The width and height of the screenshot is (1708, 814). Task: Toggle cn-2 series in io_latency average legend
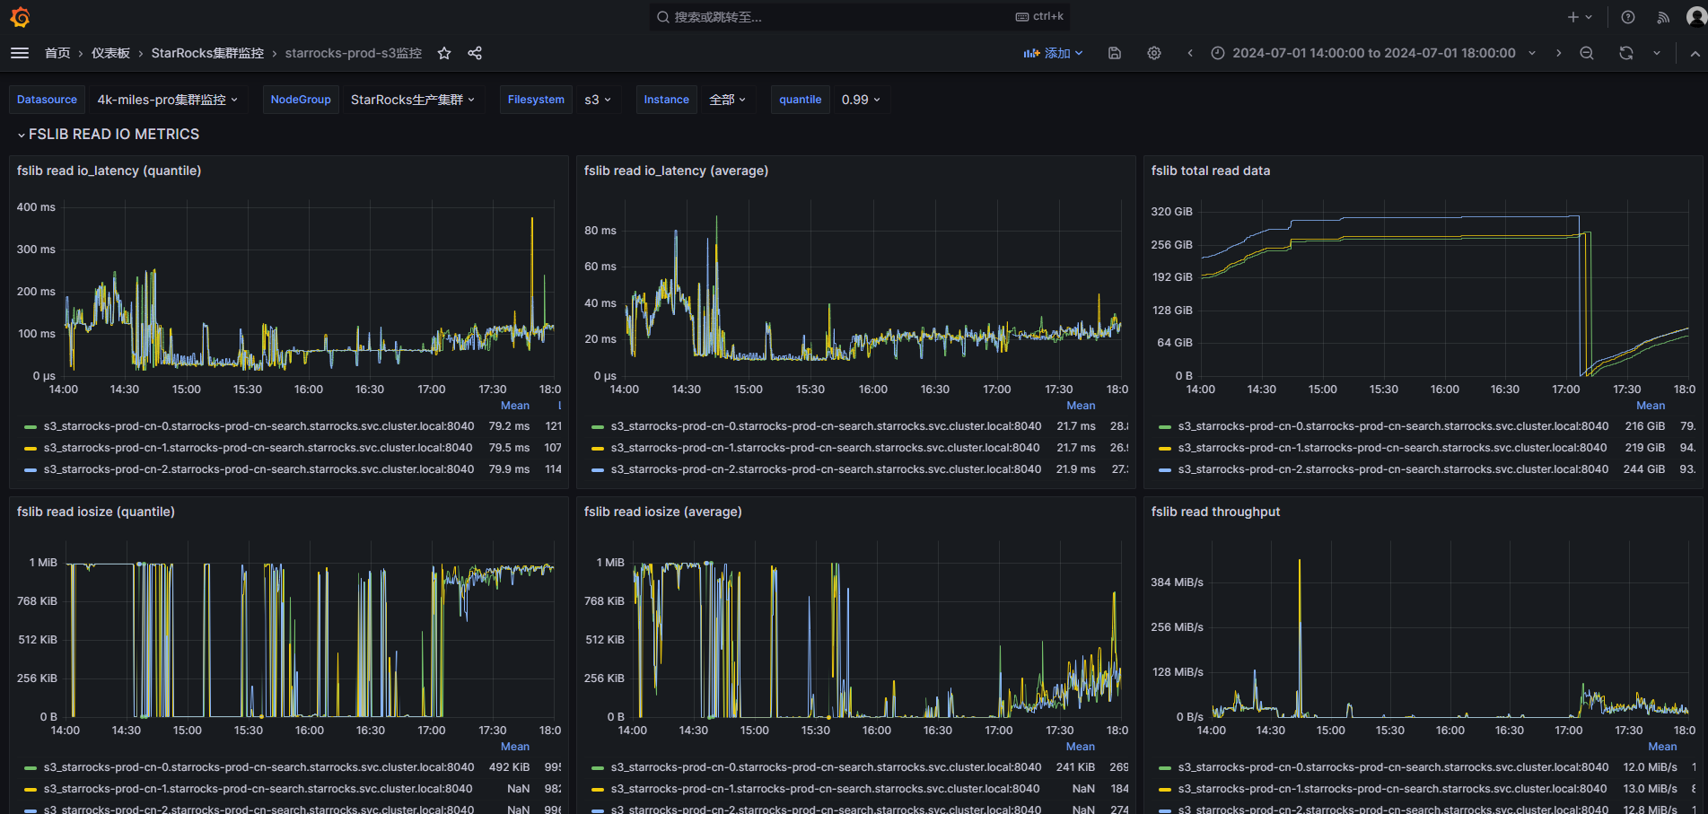pos(826,469)
